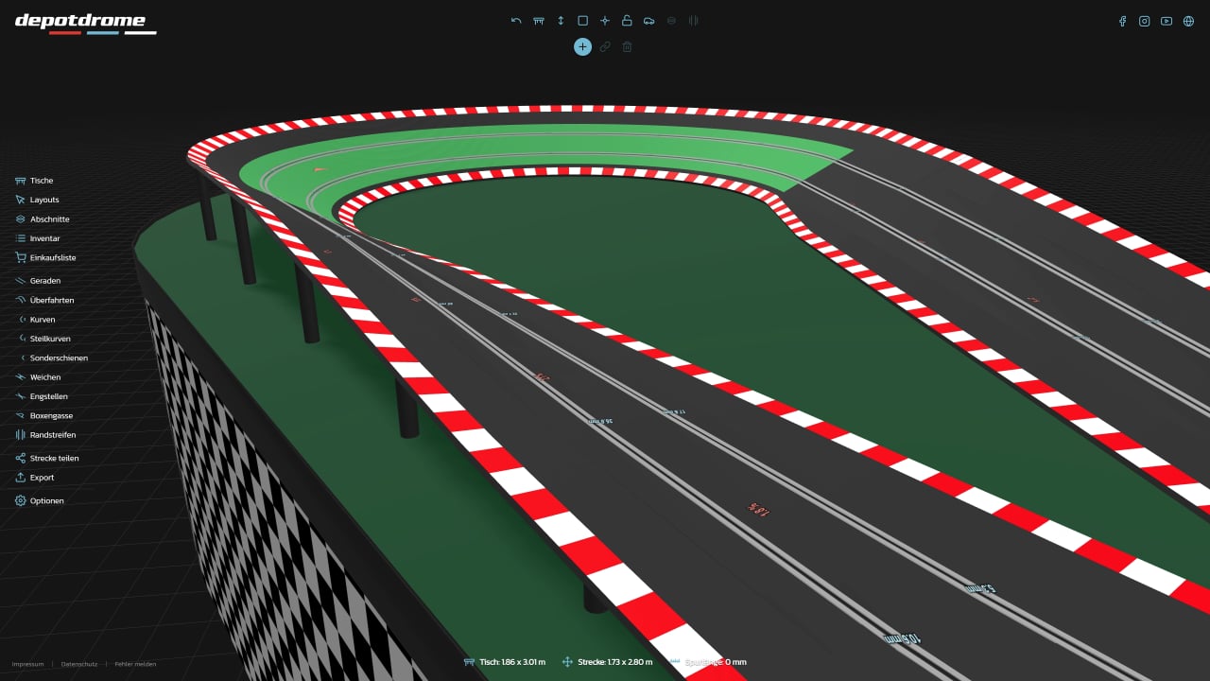Click Strecke teilen to share track
1210x681 pixels.
click(47, 459)
